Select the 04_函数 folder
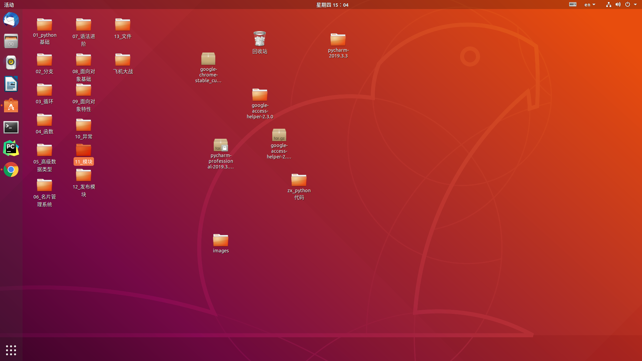Image resolution: width=642 pixels, height=361 pixels. pyautogui.click(x=44, y=124)
